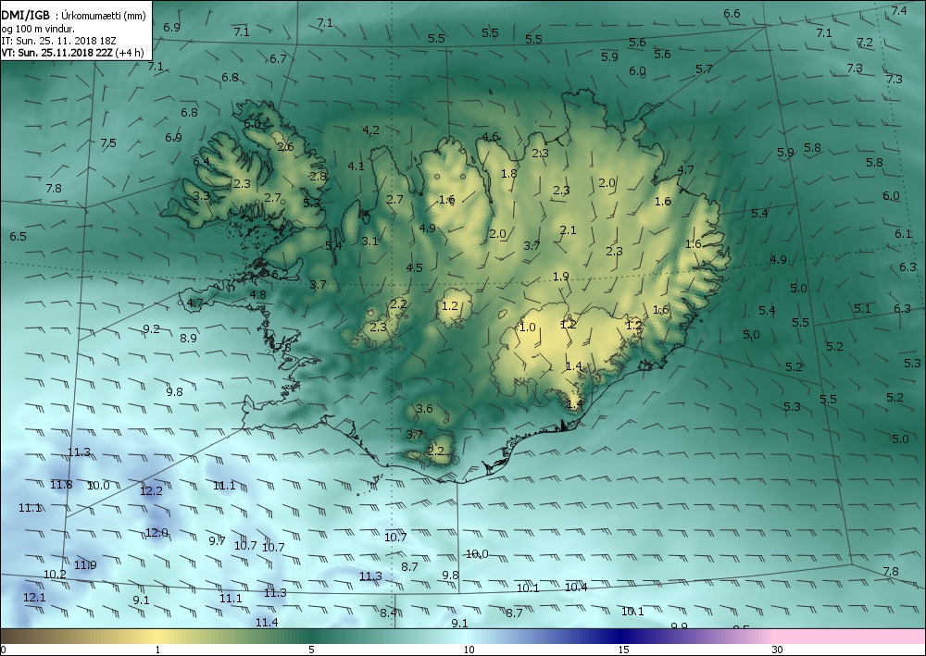Click the 11.9 precipitation value
The width and height of the screenshot is (926, 656).
tap(85, 564)
